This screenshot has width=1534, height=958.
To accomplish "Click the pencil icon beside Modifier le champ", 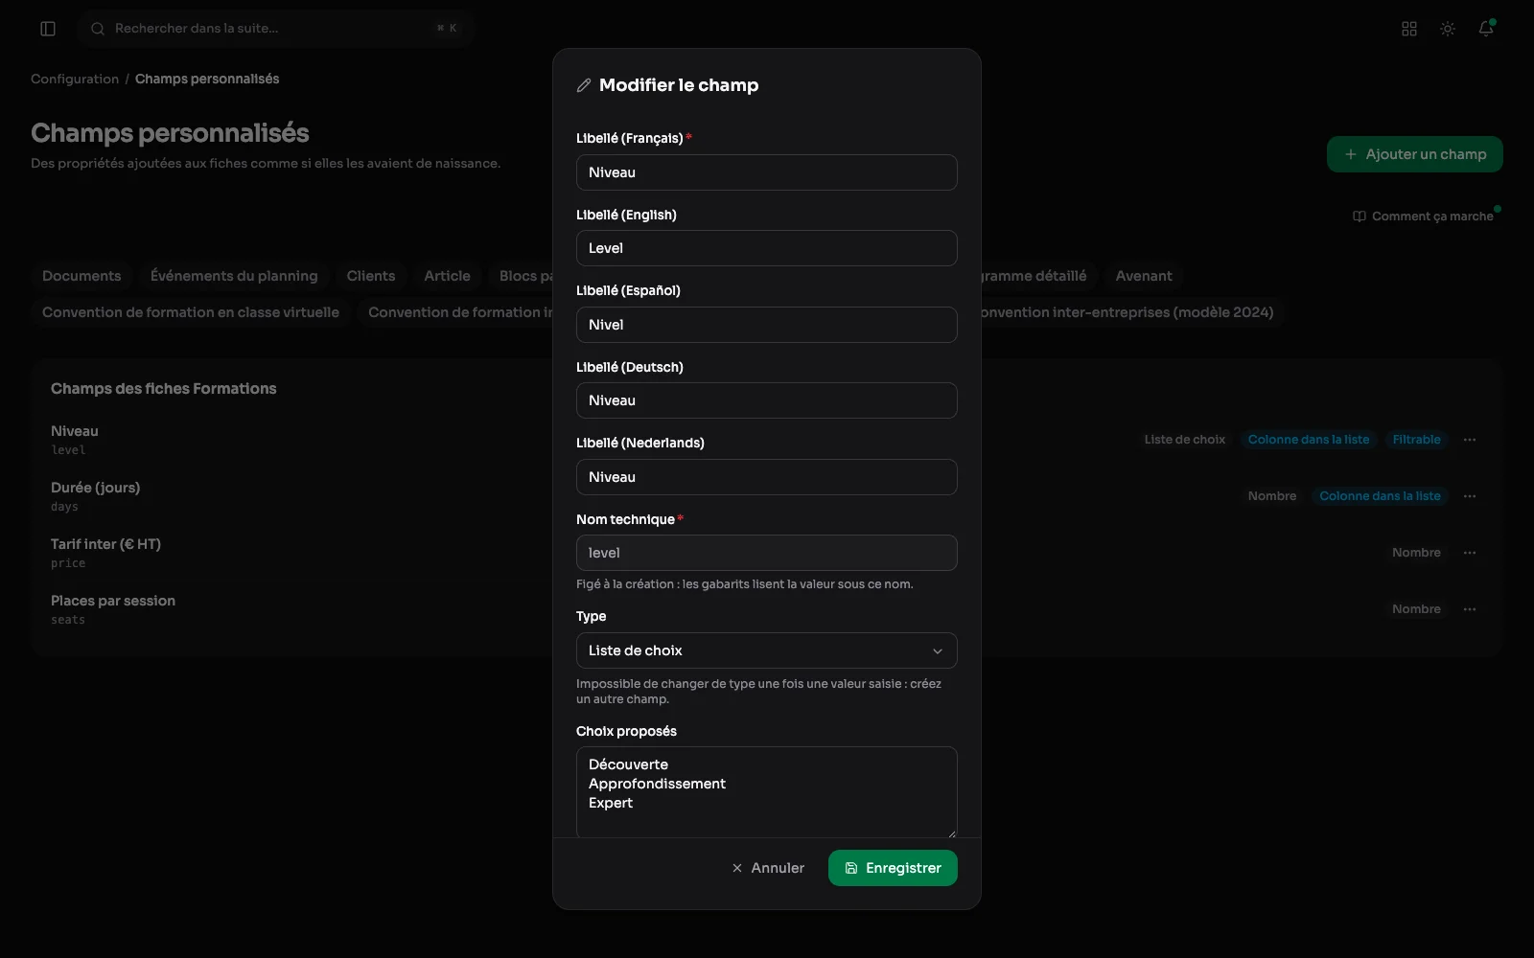I will 584,85.
